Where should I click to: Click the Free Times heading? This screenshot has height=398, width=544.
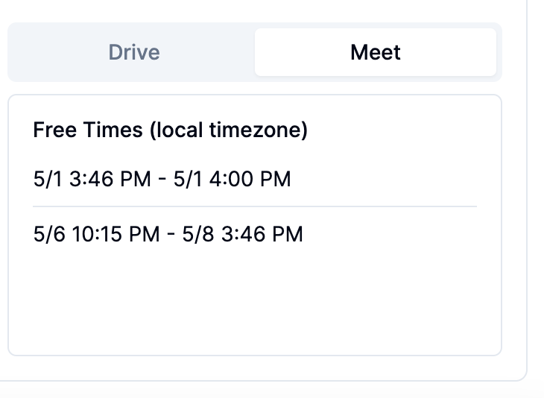coord(171,130)
